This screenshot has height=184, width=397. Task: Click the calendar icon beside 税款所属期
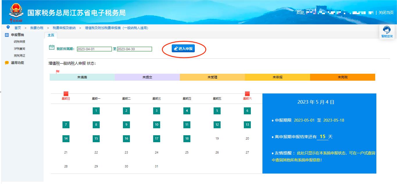[52, 48]
